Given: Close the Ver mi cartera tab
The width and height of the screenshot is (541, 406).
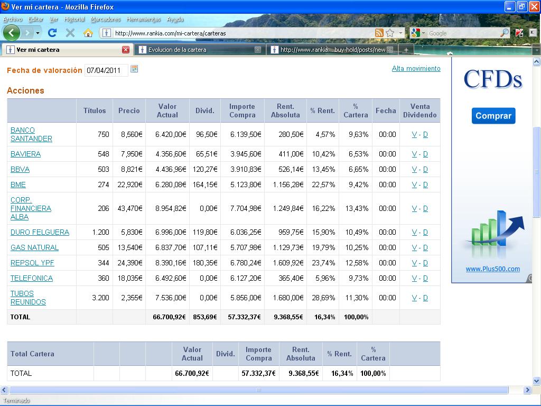Looking at the screenshot, I should (x=126, y=50).
